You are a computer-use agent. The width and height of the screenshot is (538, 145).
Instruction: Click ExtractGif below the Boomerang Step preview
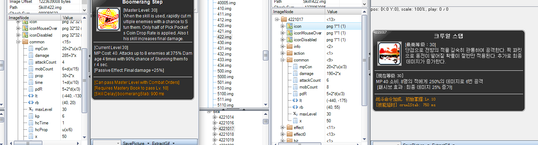[x=161, y=143]
